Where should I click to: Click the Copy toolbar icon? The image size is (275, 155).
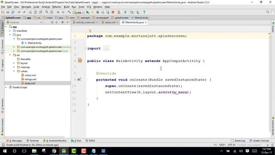[35, 12]
